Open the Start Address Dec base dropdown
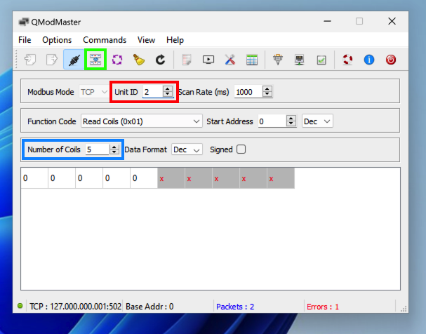Viewport: 426px width, 334px height. [317, 121]
